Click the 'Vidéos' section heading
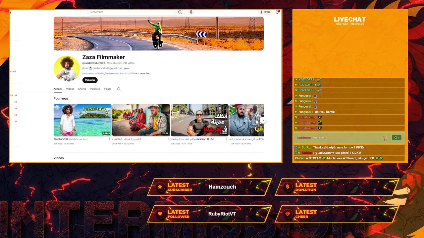The height and width of the screenshot is (238, 424). click(59, 158)
